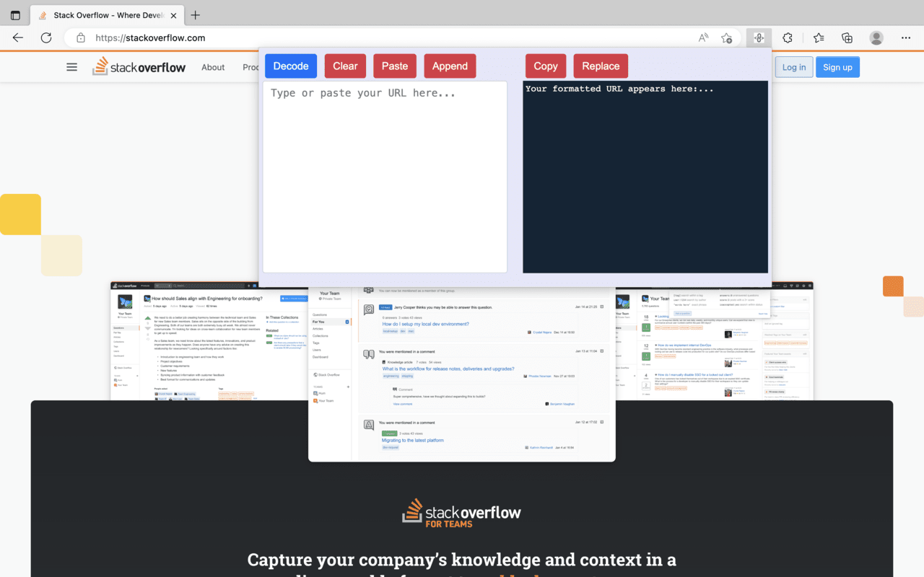Add this page to favorites
This screenshot has height=577, width=924.
727,38
